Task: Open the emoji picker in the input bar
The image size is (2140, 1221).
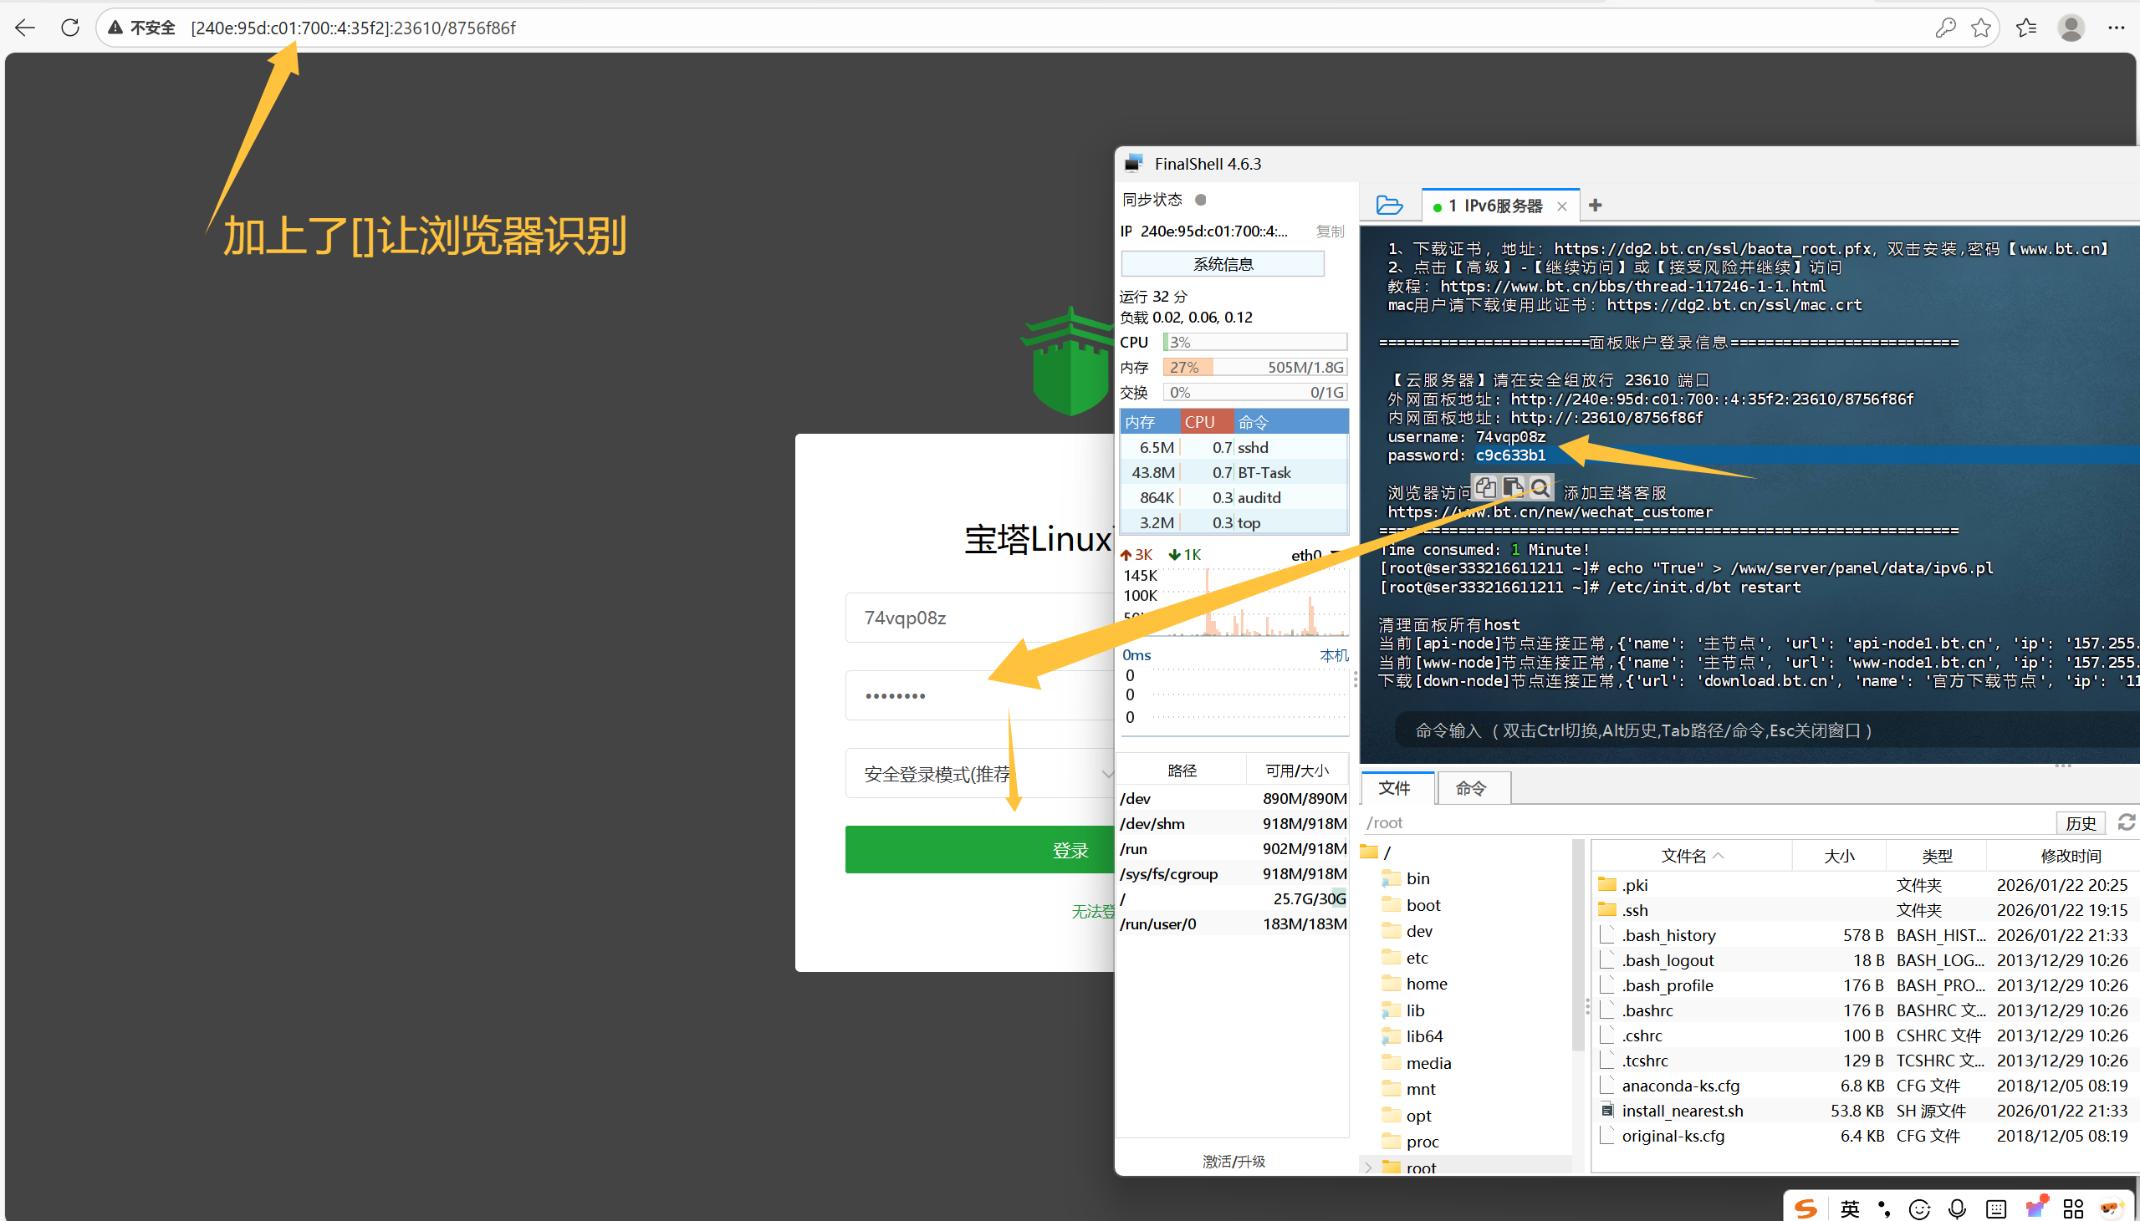Action: (1918, 1208)
